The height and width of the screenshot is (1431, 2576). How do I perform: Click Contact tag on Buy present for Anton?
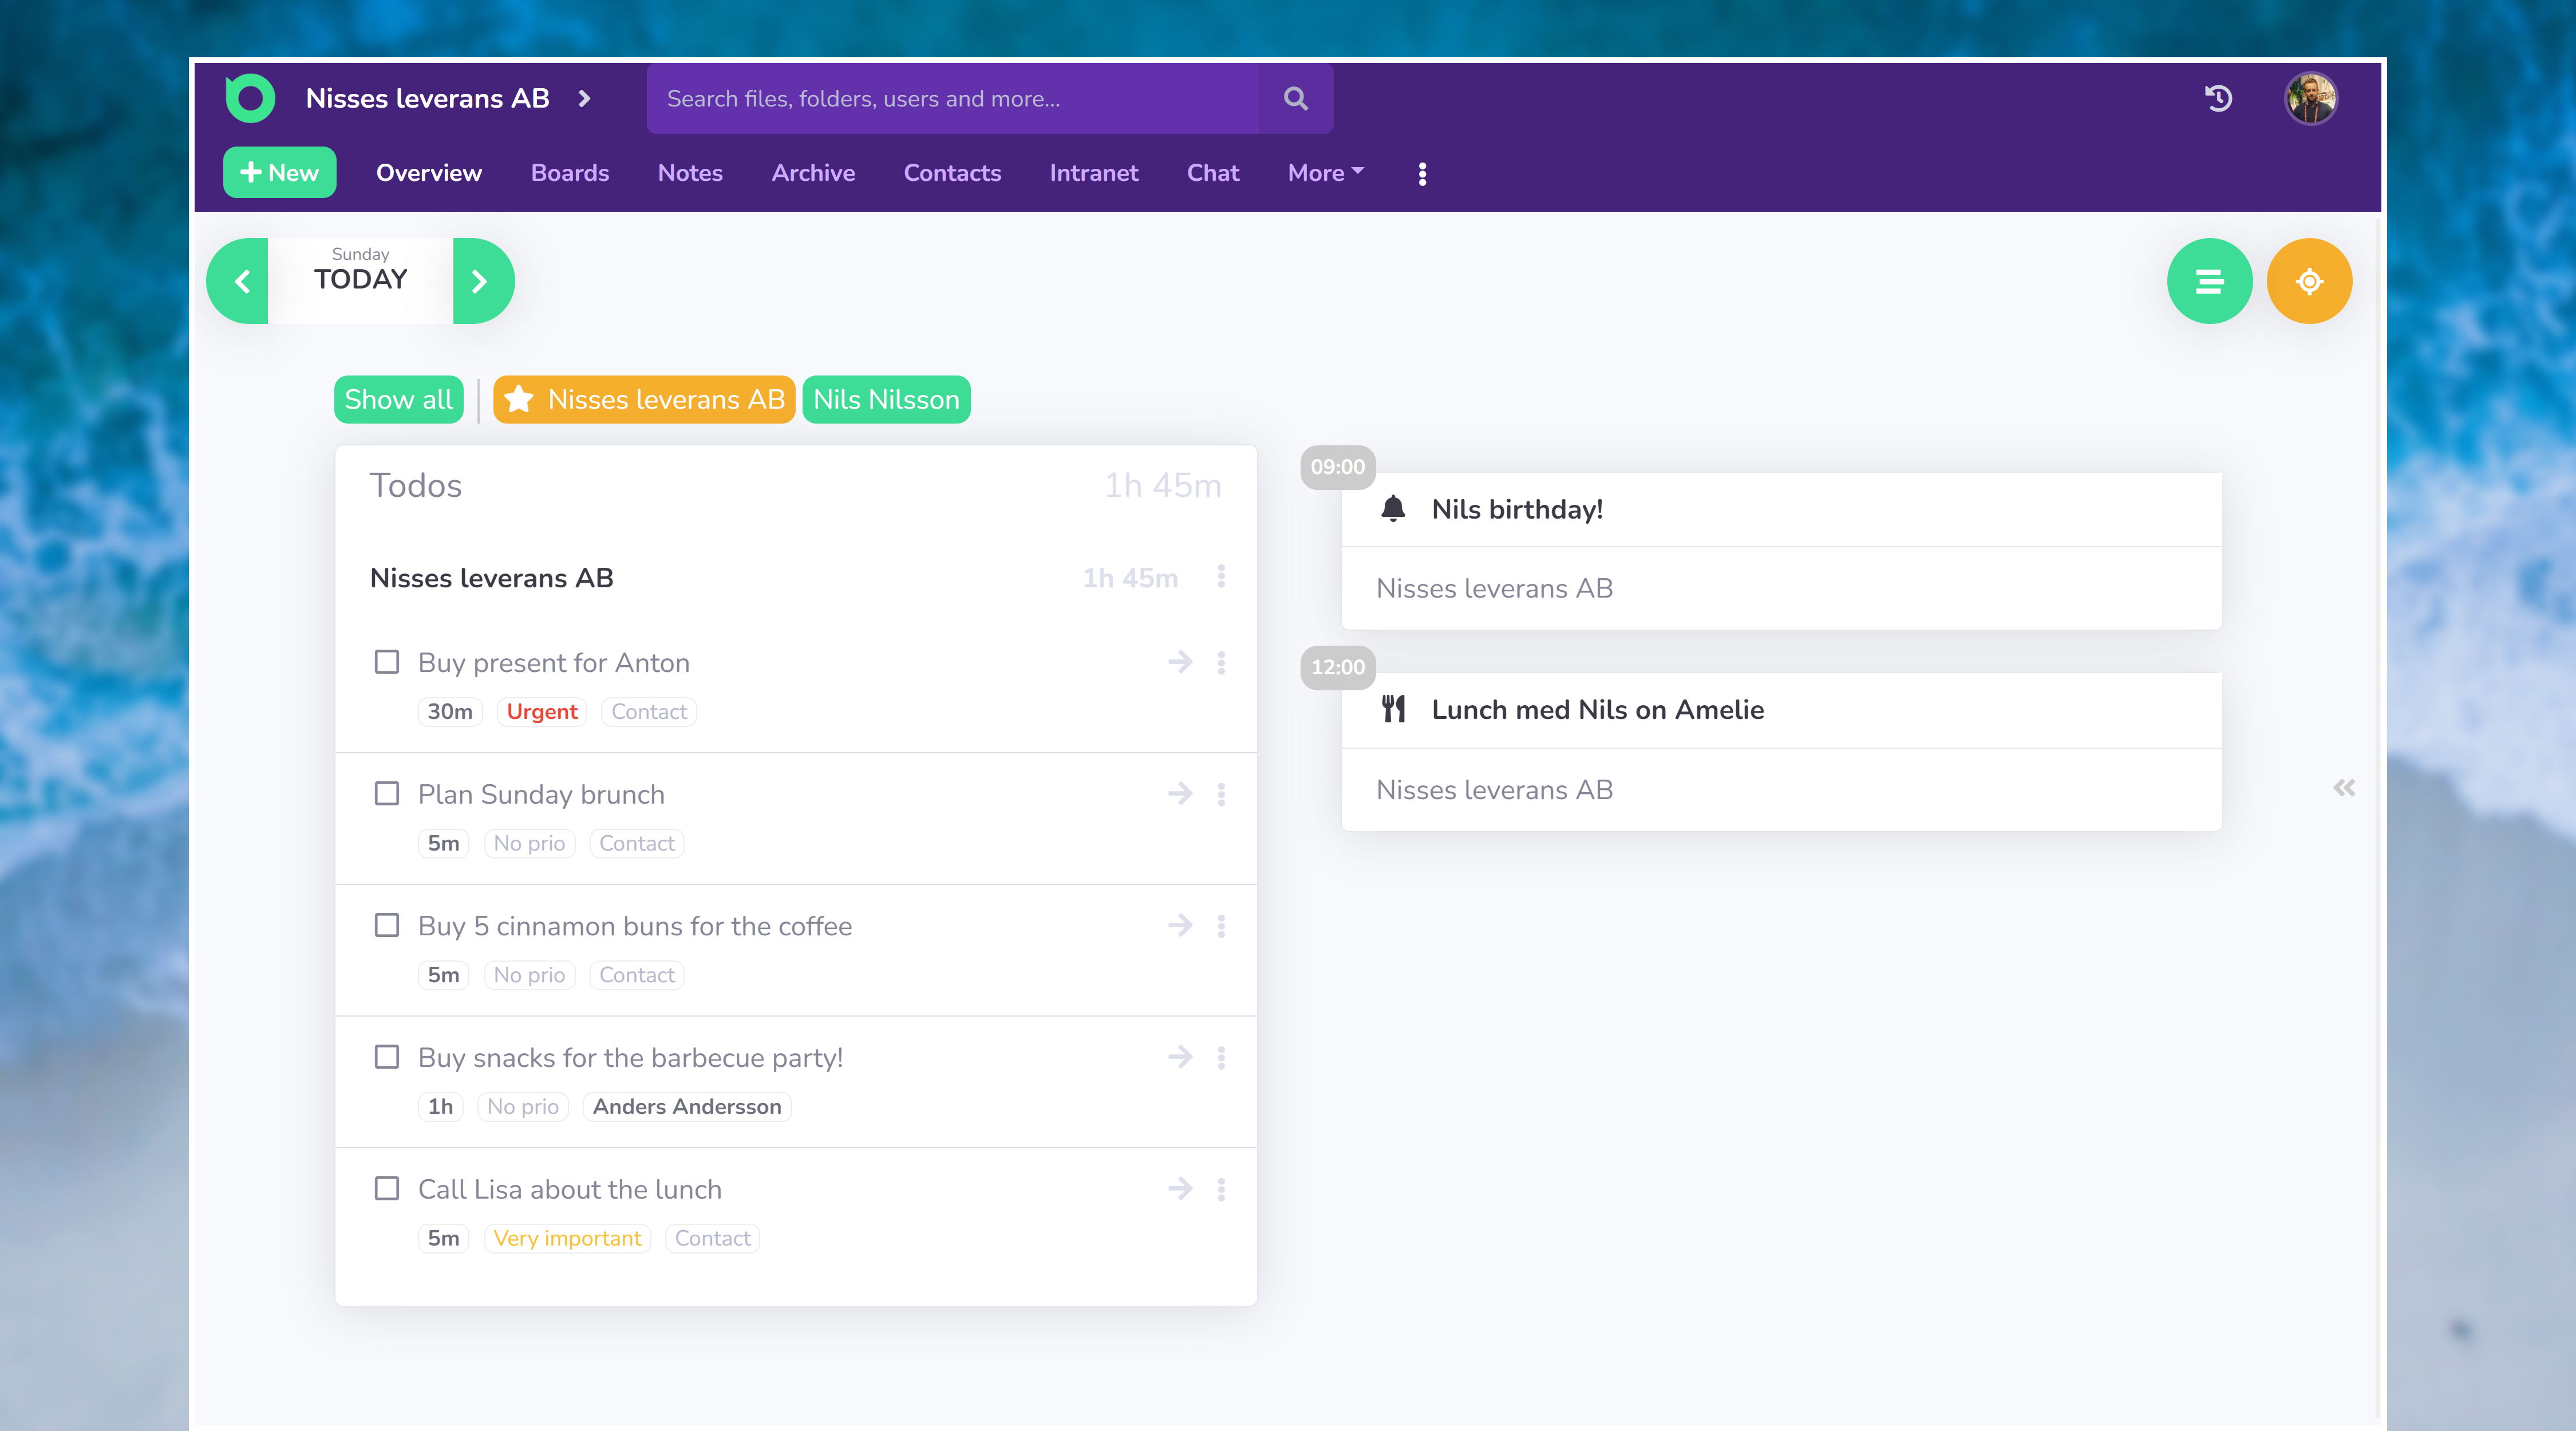pos(649,712)
